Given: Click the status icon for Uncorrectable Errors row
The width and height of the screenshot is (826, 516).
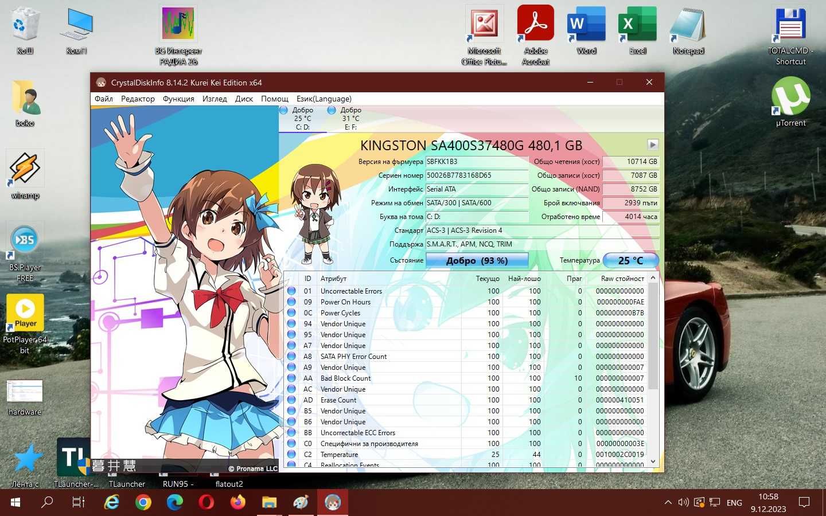Looking at the screenshot, I should pyautogui.click(x=291, y=291).
